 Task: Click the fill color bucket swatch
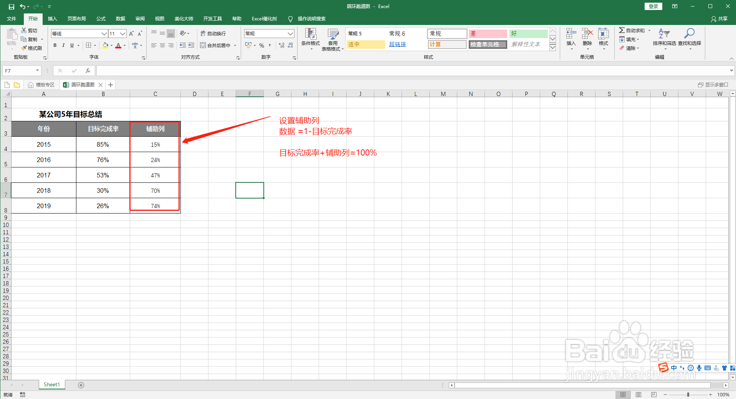tap(105, 45)
